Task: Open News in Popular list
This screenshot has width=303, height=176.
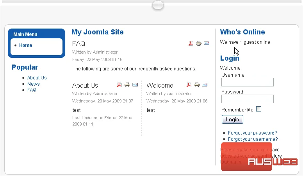Action: (x=34, y=84)
